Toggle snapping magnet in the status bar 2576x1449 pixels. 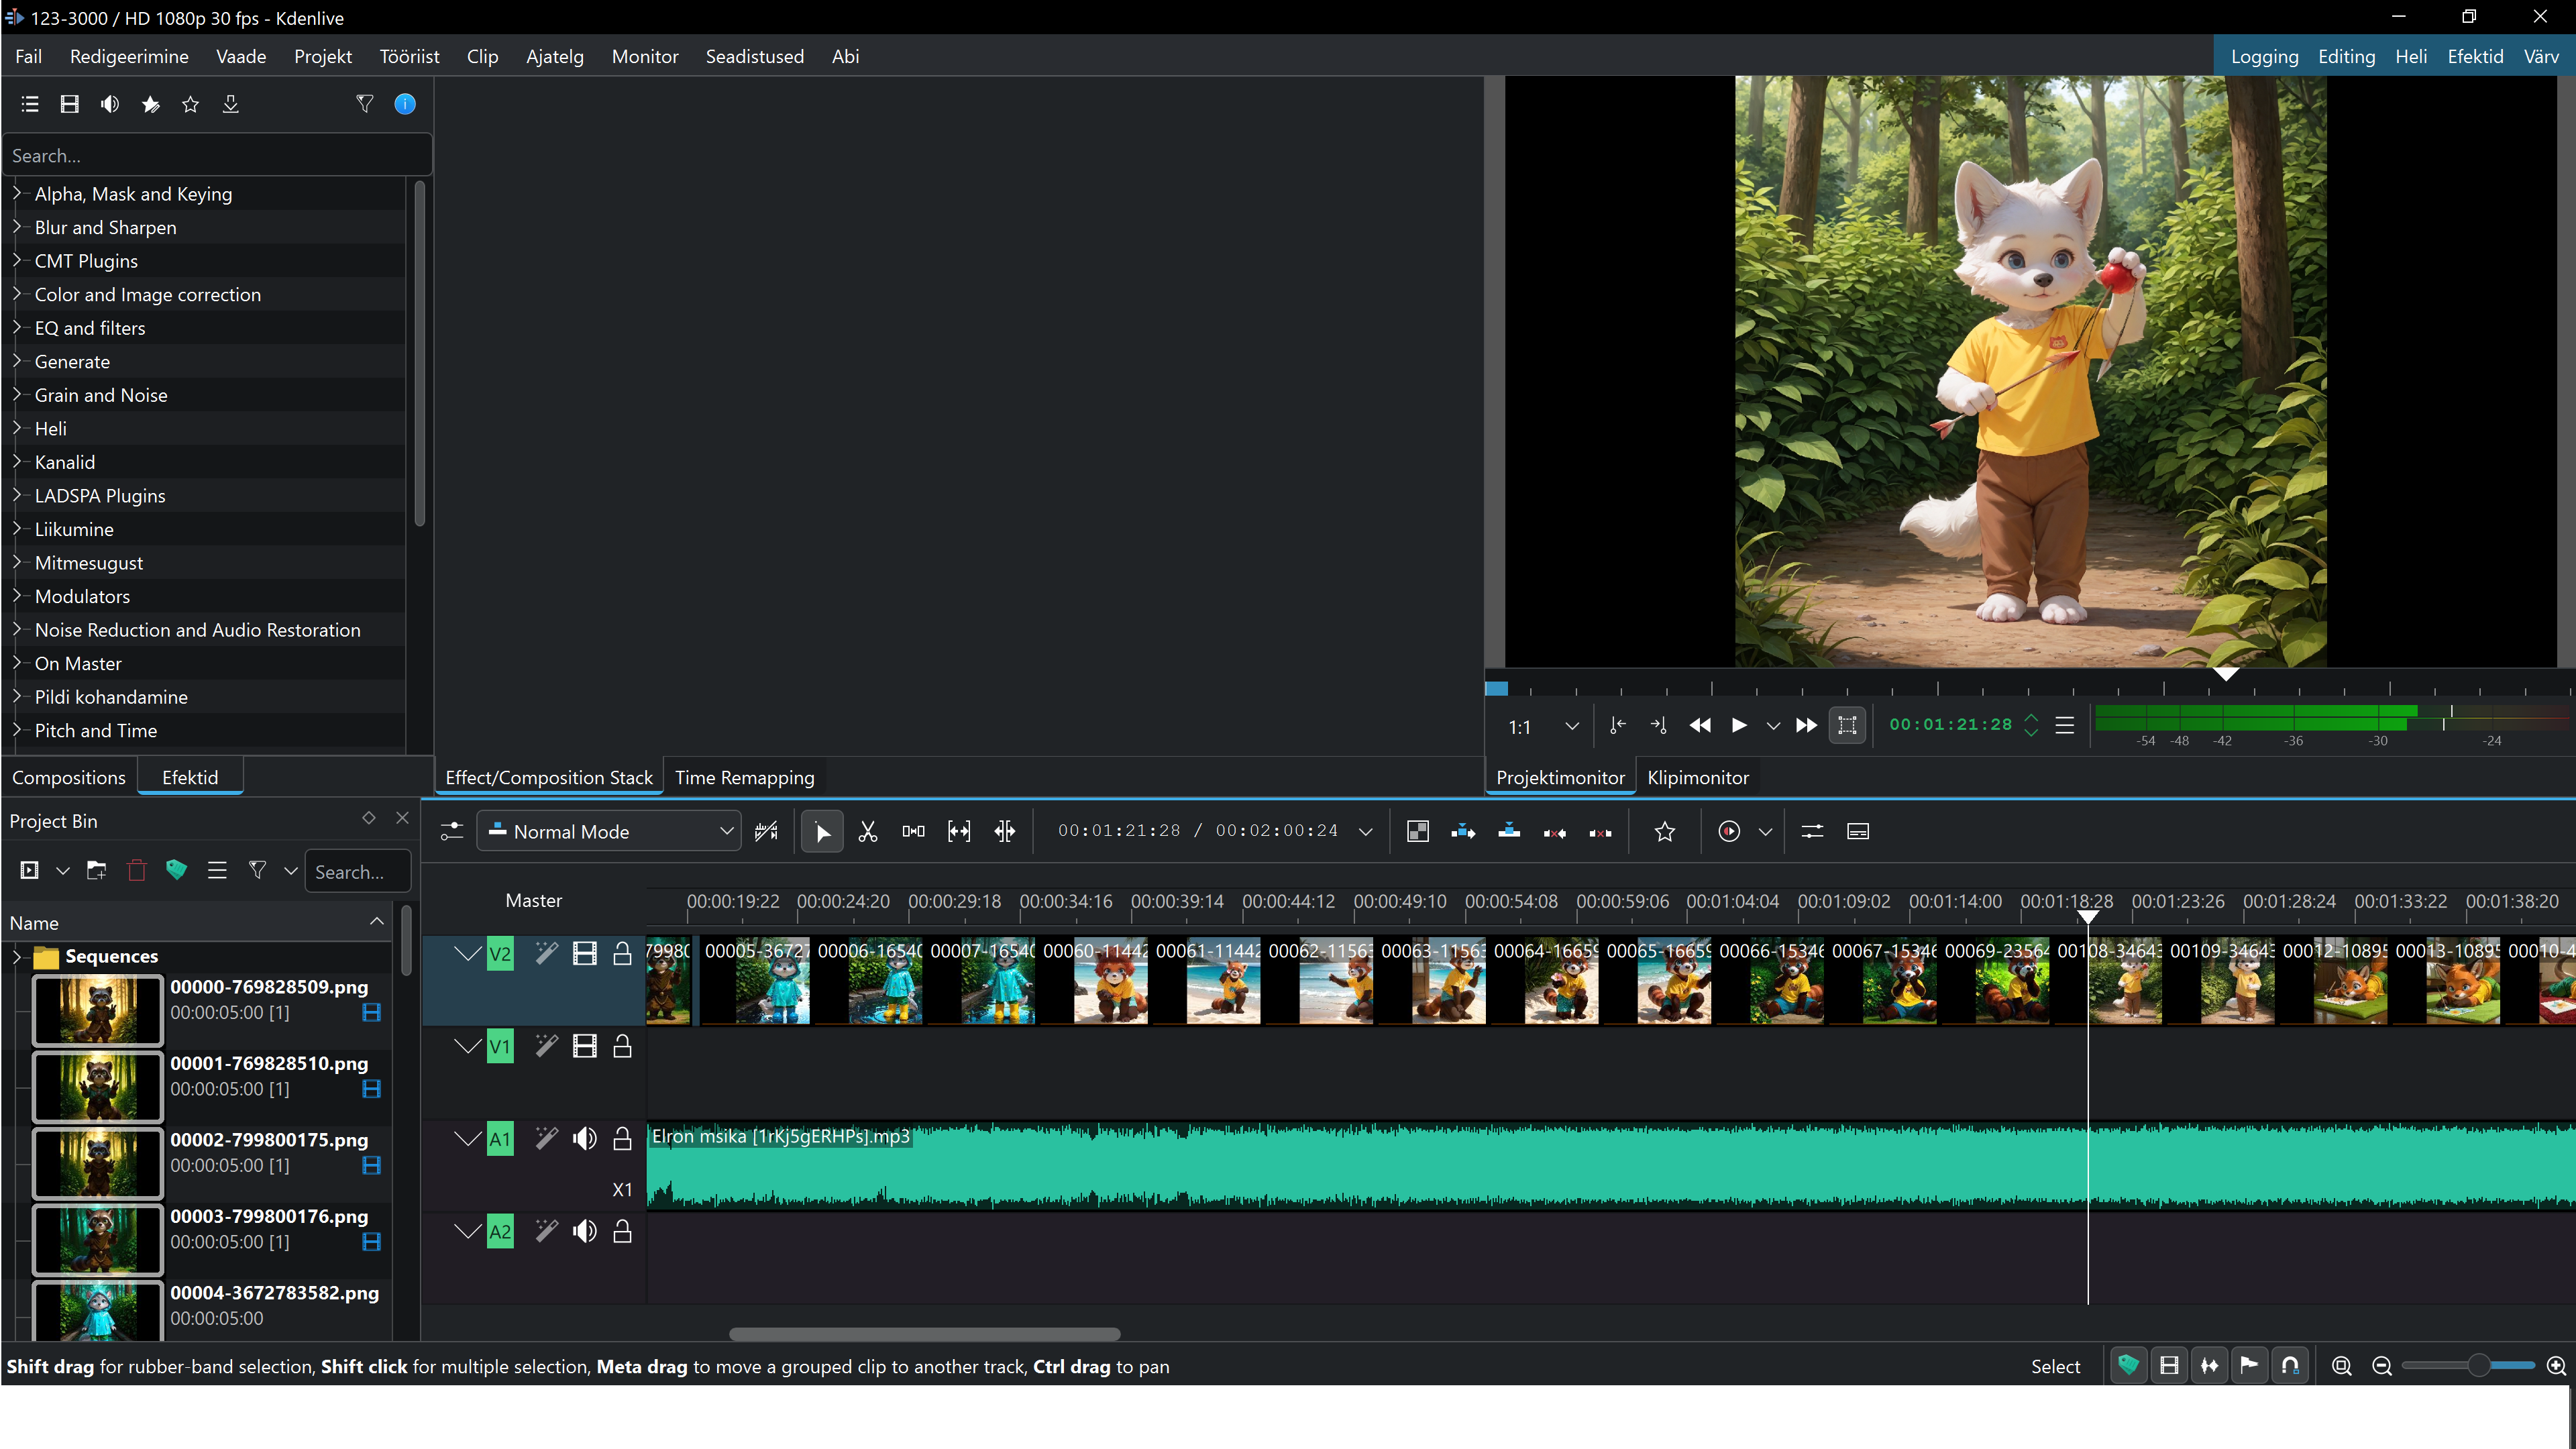[2290, 1366]
